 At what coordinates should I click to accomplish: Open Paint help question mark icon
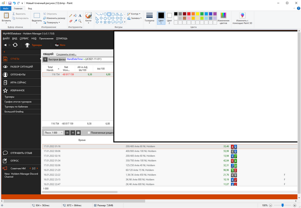click(298, 9)
